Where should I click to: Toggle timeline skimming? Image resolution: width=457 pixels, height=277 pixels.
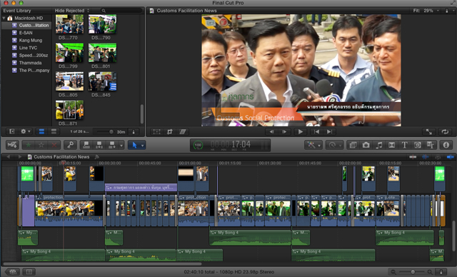(x=413, y=156)
